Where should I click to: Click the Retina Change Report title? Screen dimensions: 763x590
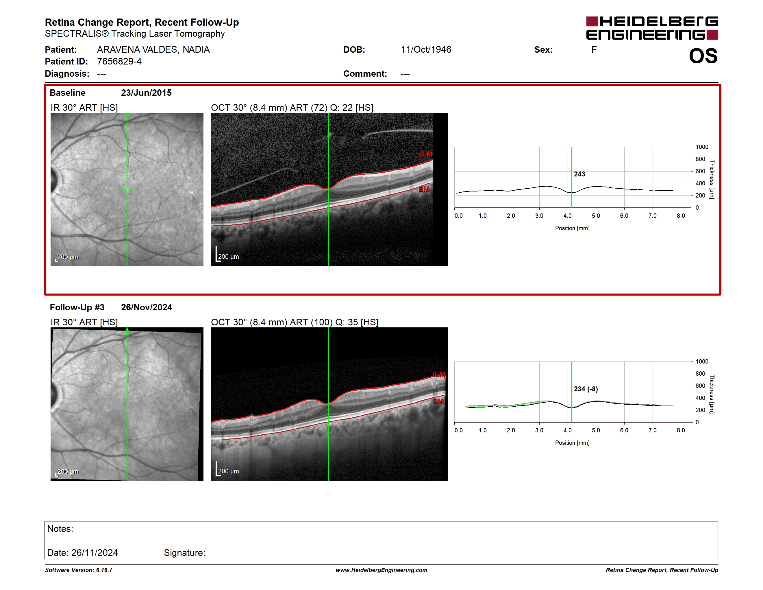[x=142, y=22]
